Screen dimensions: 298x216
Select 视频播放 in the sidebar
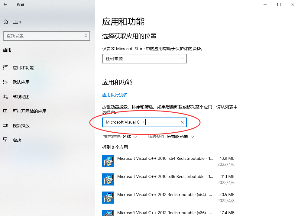[21, 126]
